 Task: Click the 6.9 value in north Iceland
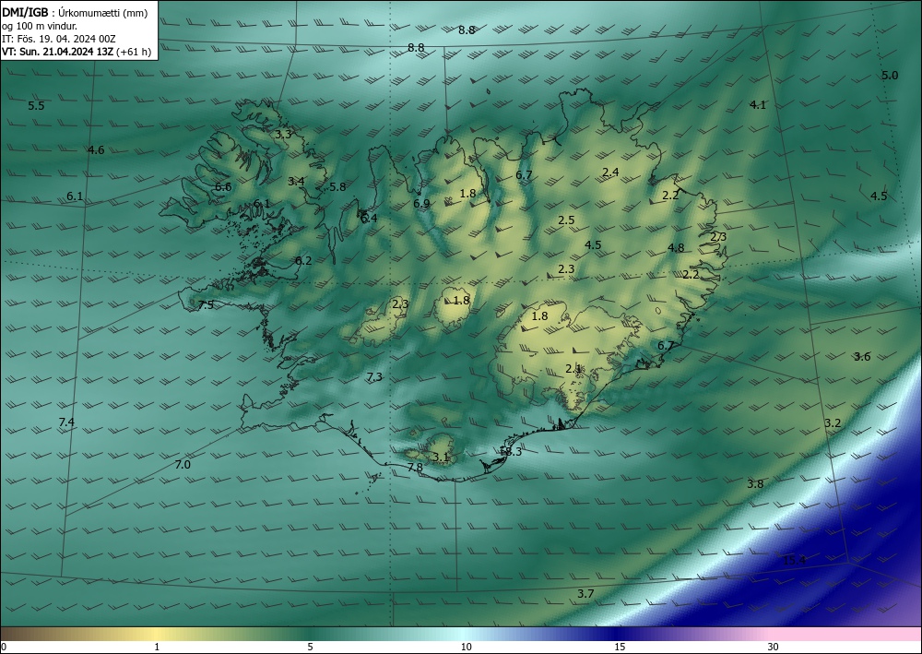pos(421,204)
